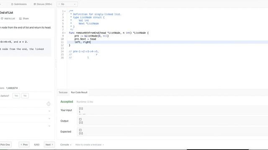This screenshot has height=150, width=268.
Task: Click the panel divider drag handle
Action: point(56,64)
